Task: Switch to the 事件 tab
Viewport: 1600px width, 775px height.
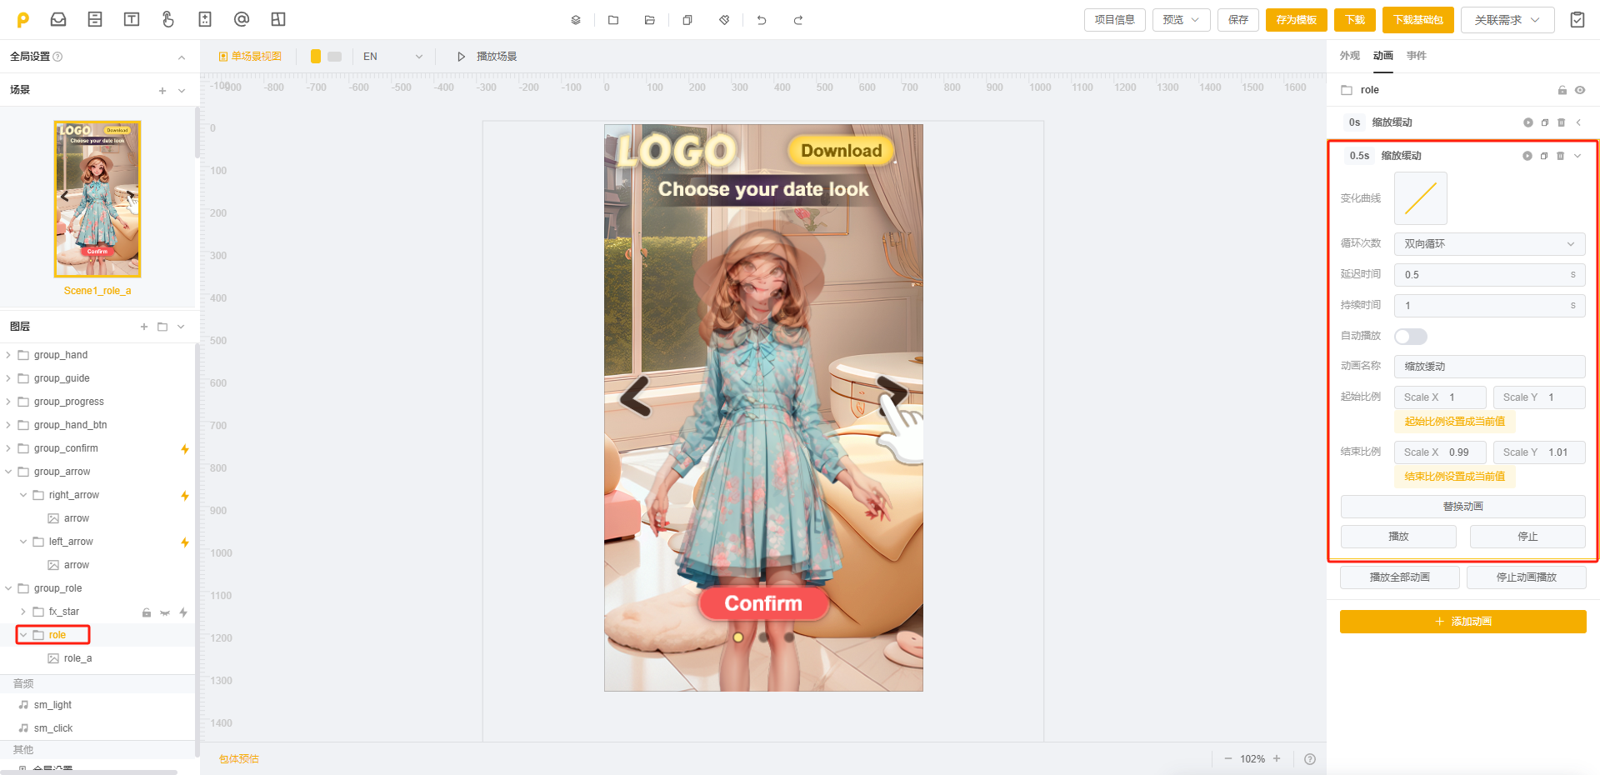Action: (1416, 56)
